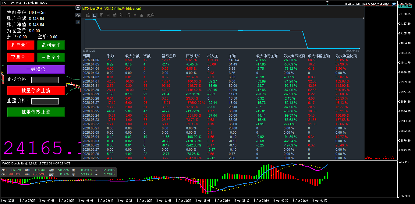This screenshot has width=415, height=204.
Task: Open the 币 symbol statistics tab
Action: [128, 15]
